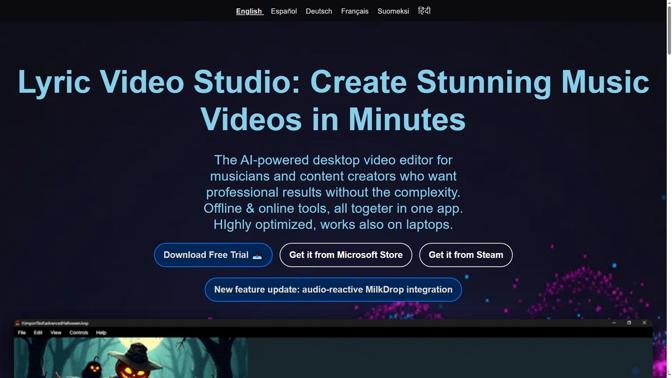Click the Halloween scarecrow preview image
This screenshot has height=378, width=672.
pyautogui.click(x=131, y=358)
